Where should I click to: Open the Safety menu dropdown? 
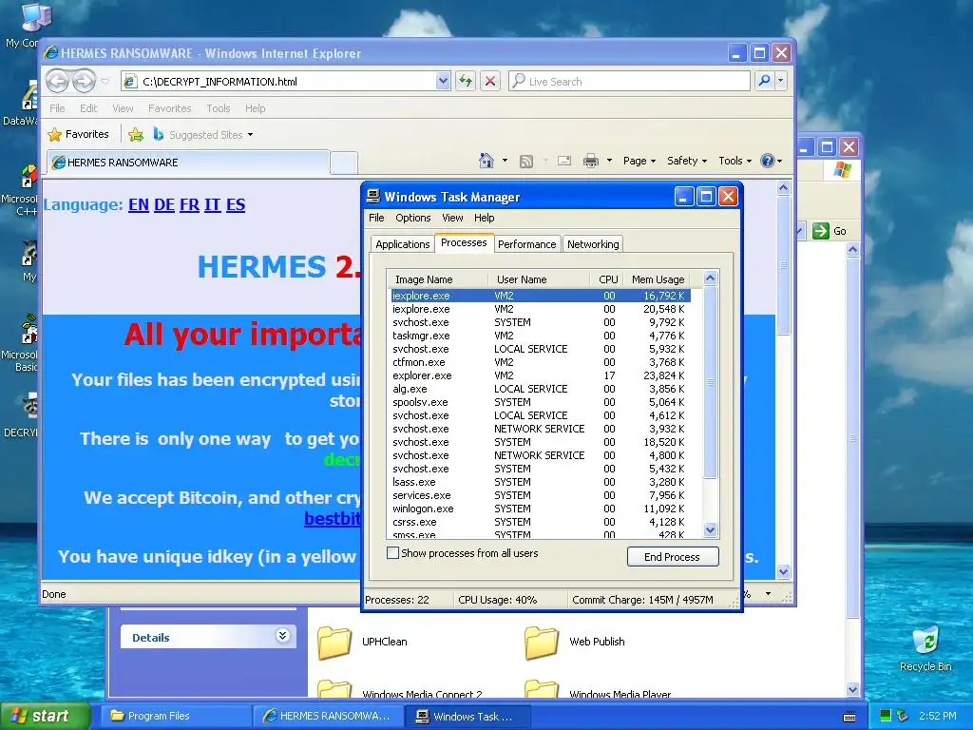click(687, 161)
